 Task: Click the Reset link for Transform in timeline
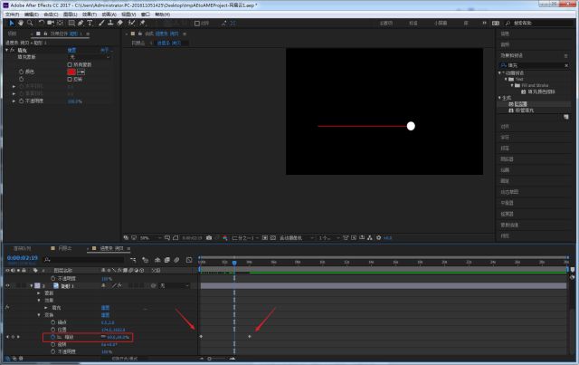pyautogui.click(x=105, y=315)
